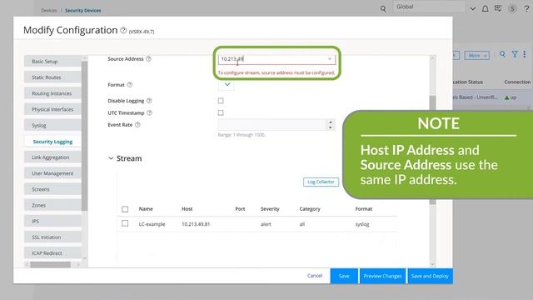Image resolution: width=533 pixels, height=300 pixels.
Task: Show help tooltip for Event Rate
Action: coord(137,125)
